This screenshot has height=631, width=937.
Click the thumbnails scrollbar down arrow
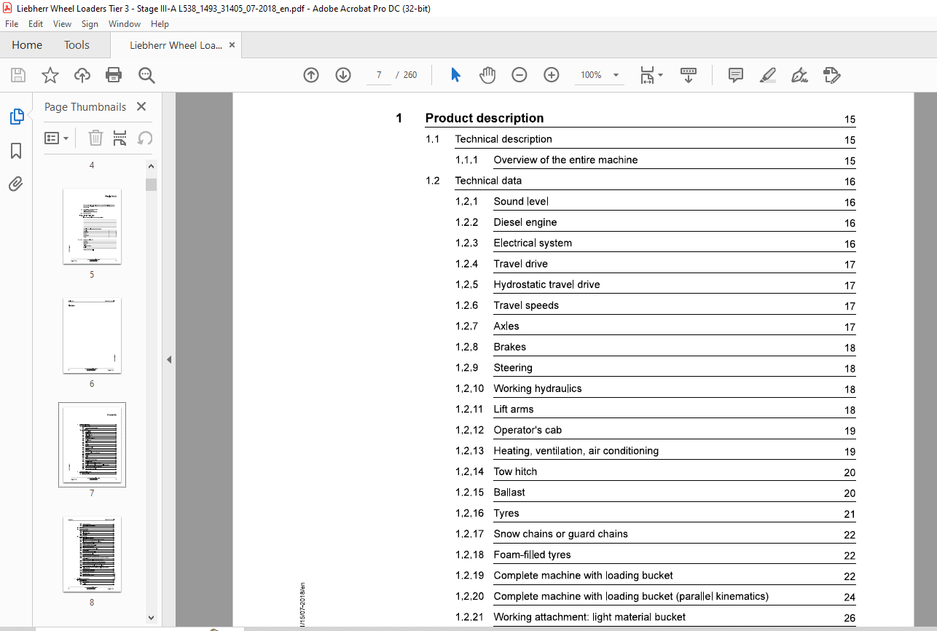pyautogui.click(x=151, y=617)
